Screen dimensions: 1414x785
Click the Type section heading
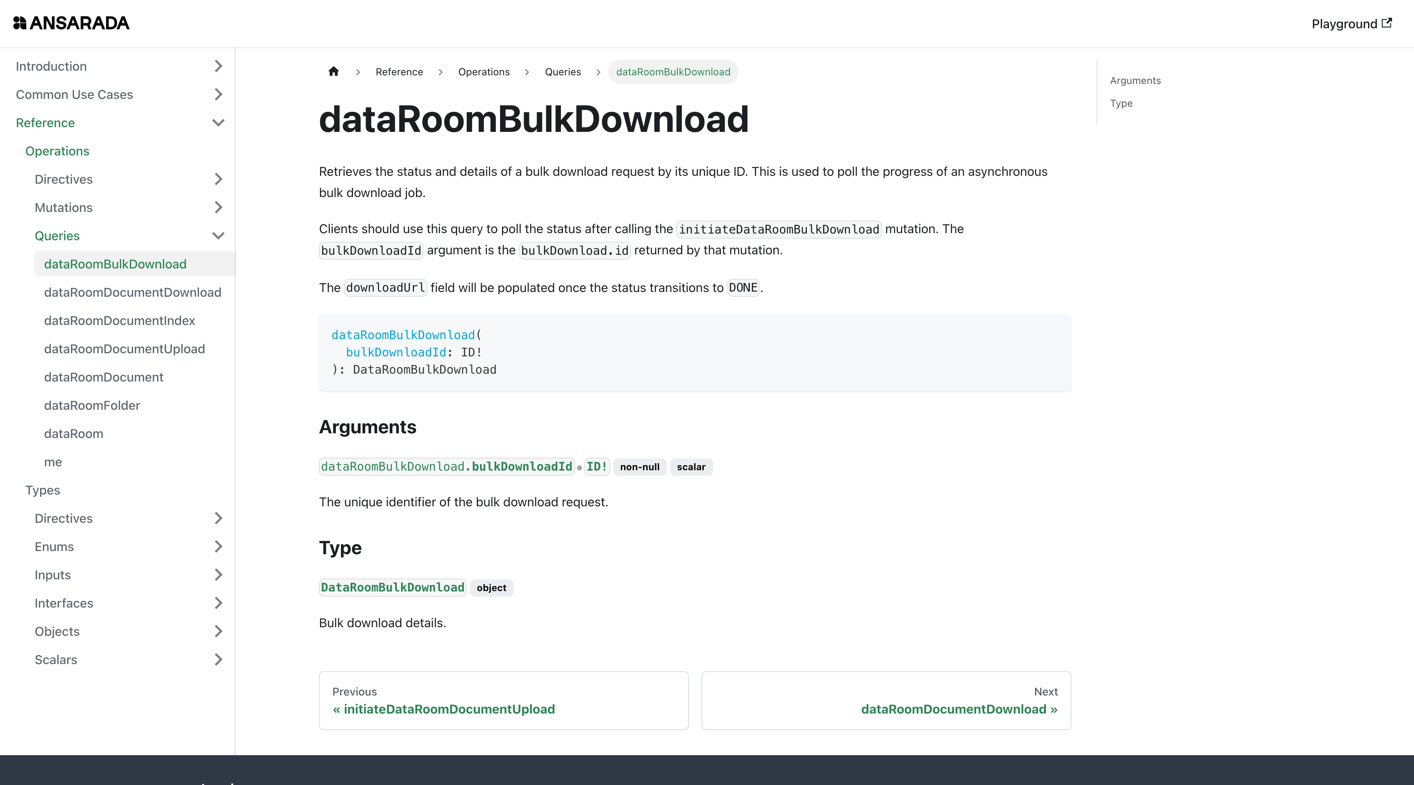coord(340,548)
